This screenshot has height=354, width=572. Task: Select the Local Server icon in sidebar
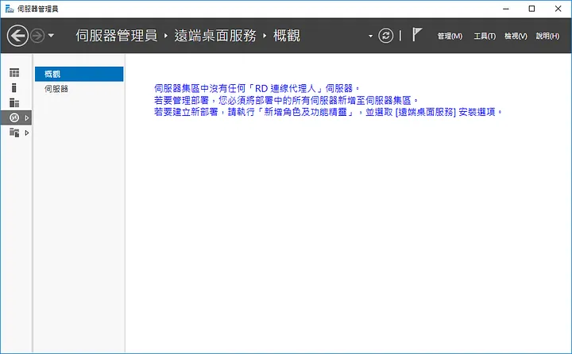(x=14, y=88)
